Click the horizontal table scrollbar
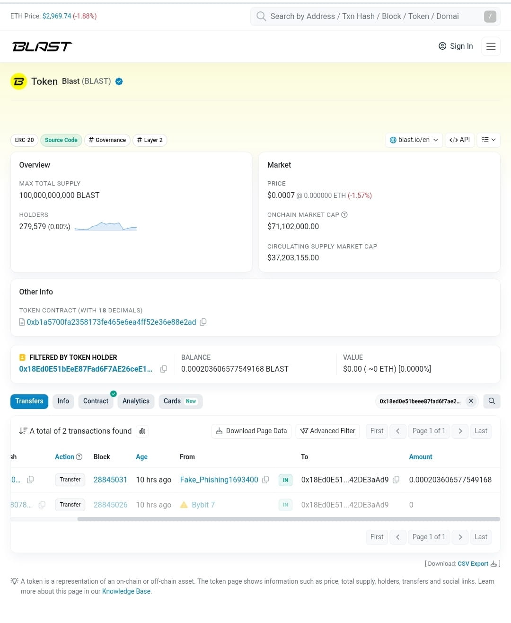 click(x=289, y=519)
